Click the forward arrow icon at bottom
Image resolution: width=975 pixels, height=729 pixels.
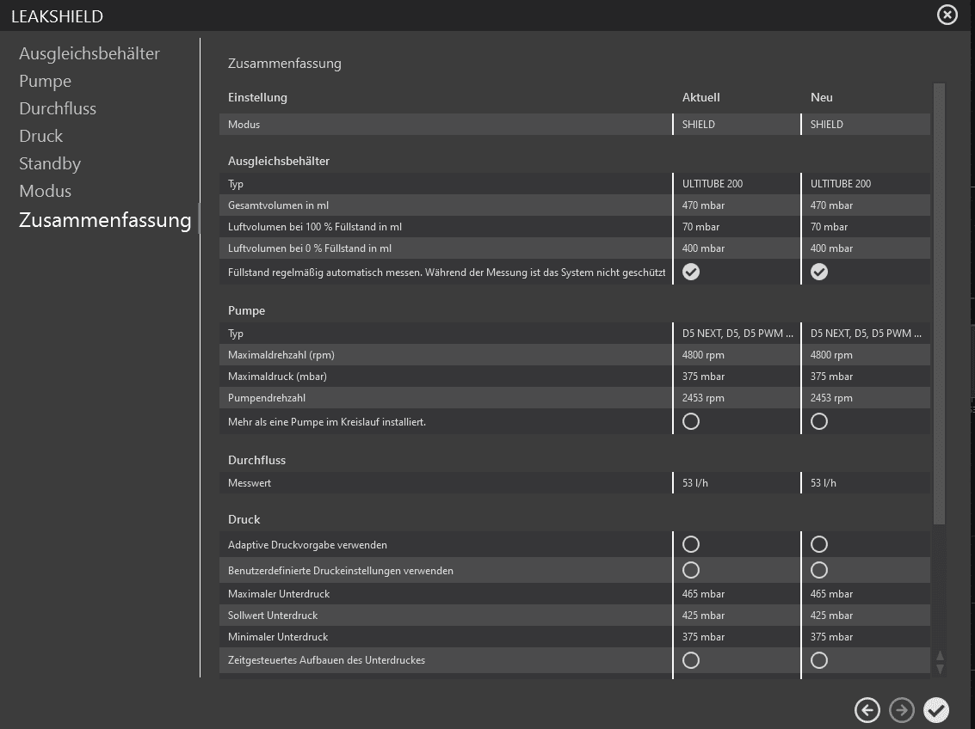902,710
